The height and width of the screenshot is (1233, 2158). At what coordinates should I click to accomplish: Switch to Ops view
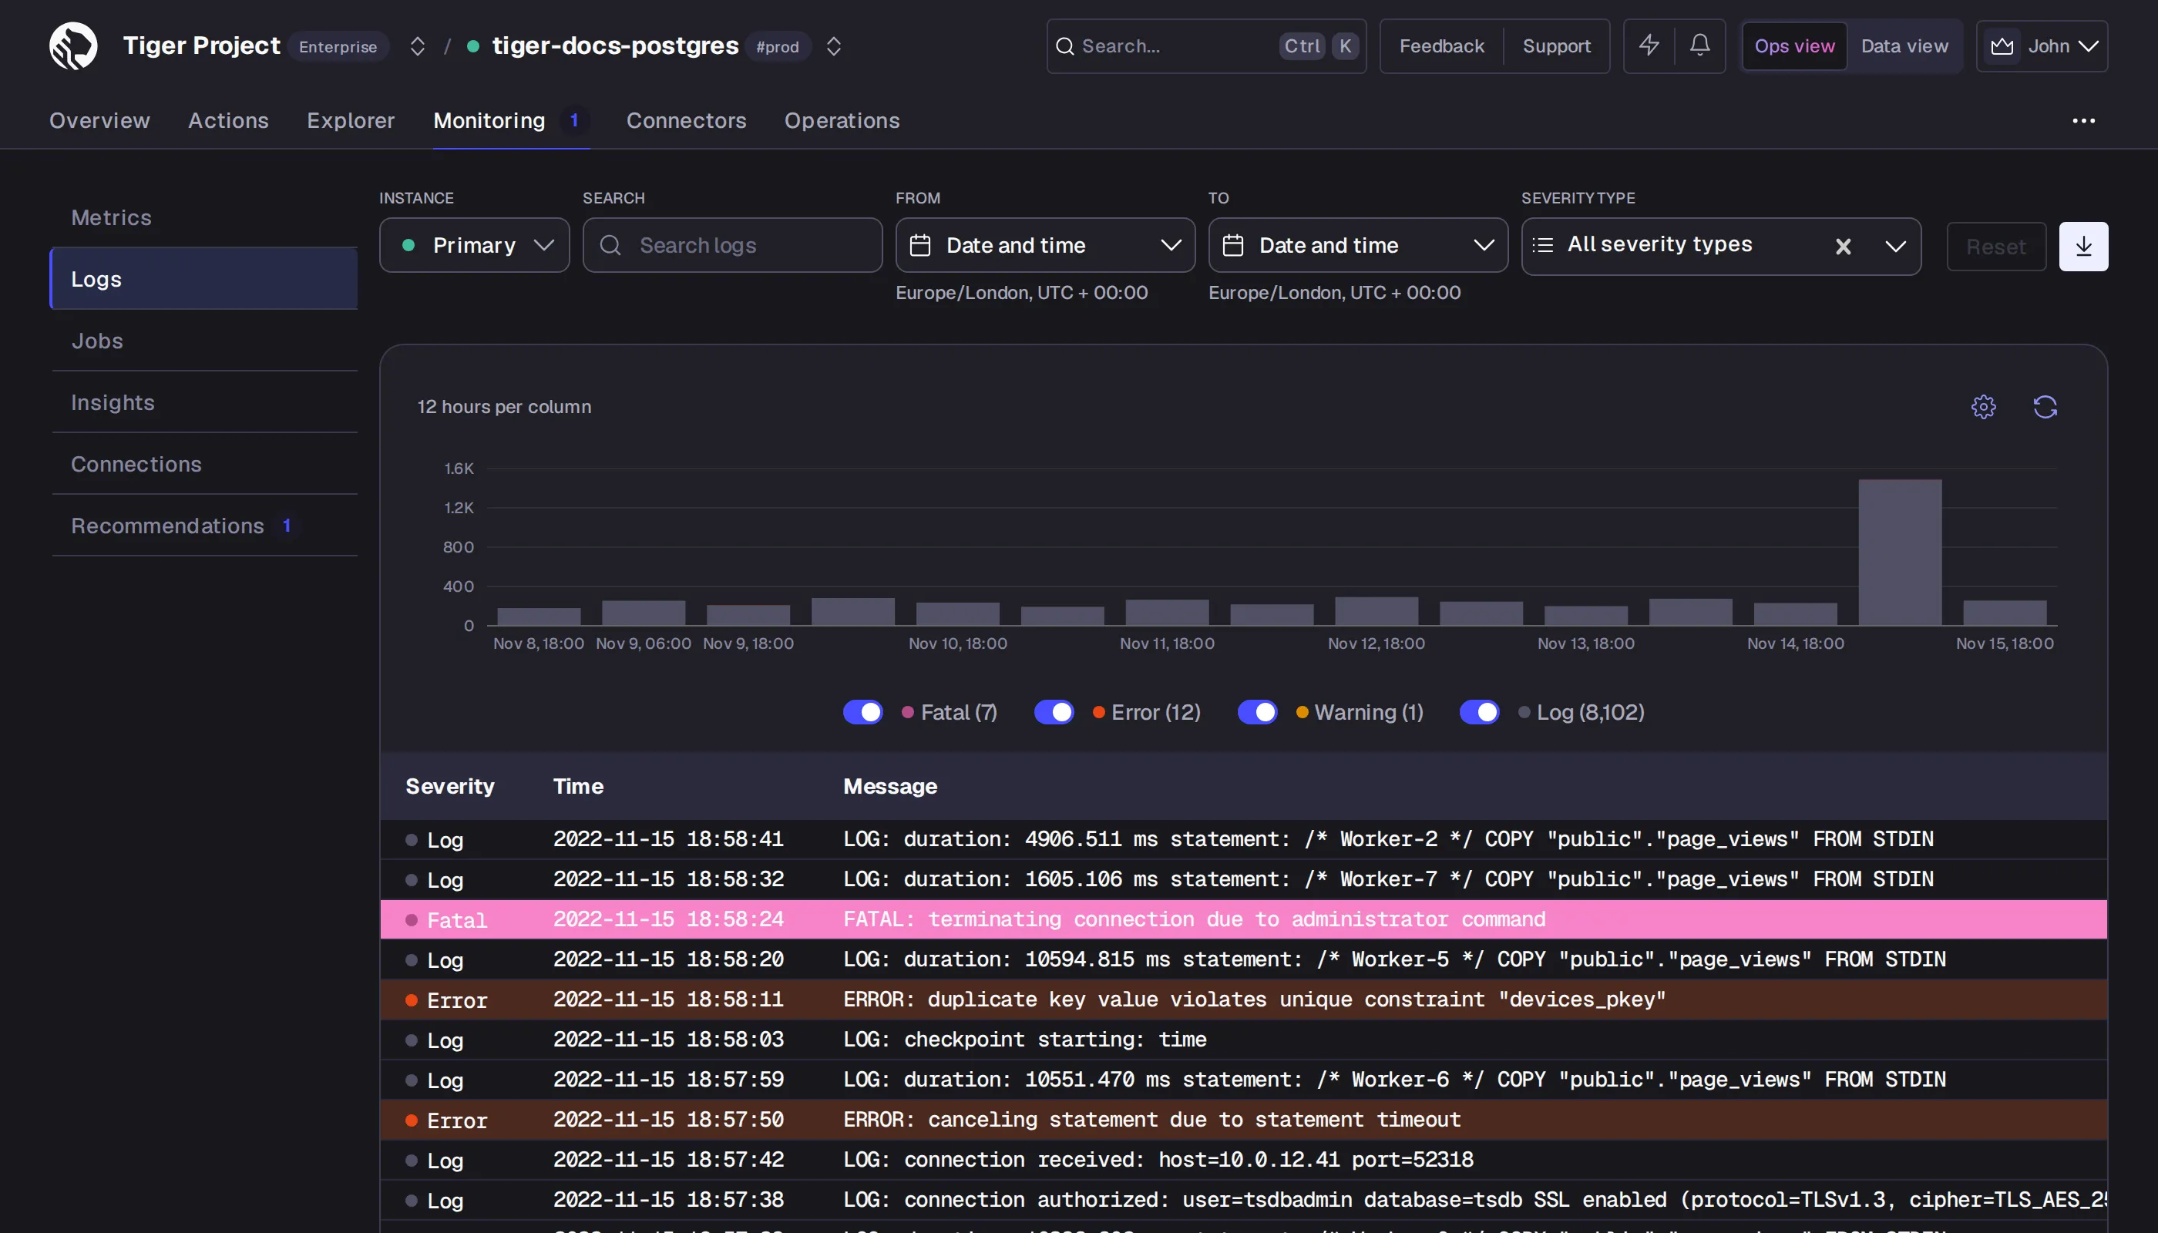pyautogui.click(x=1793, y=45)
